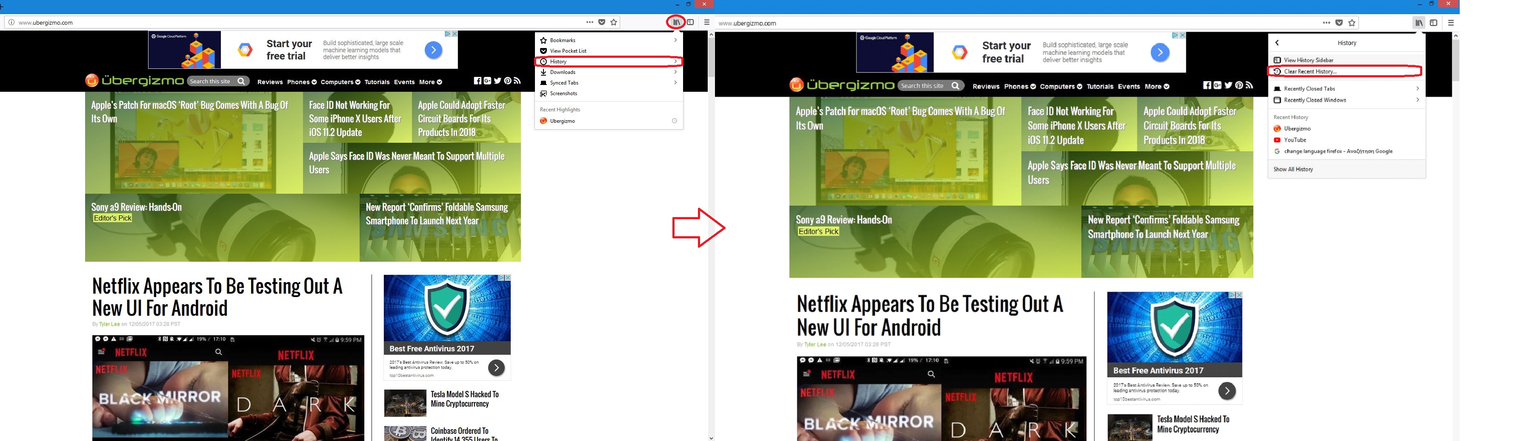1521x441 pixels.
Task: Click search this site field on left page
Action: [211, 82]
